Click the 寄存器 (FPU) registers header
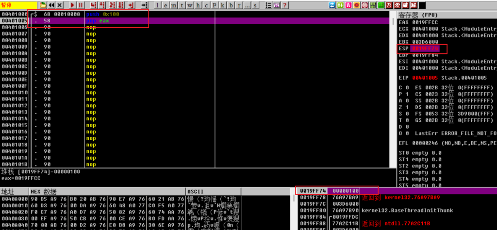 coord(417,15)
